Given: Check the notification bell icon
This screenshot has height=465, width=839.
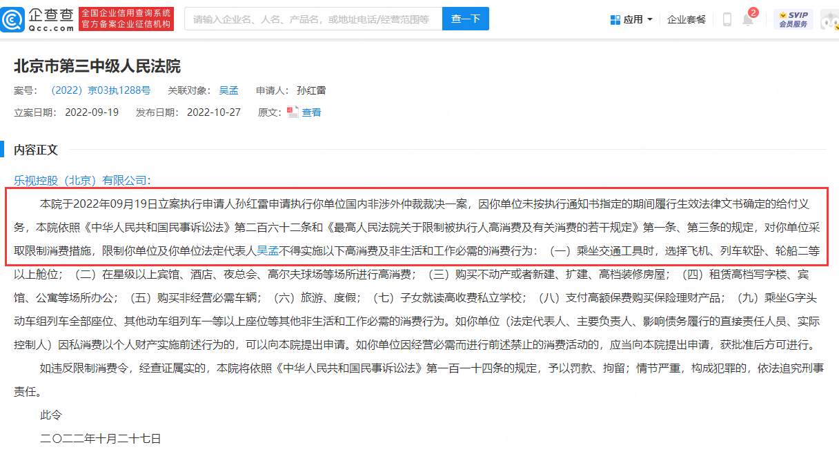Looking at the screenshot, I should click(747, 19).
